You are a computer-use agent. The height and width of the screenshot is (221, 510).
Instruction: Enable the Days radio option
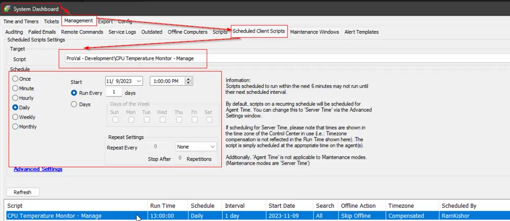(x=74, y=104)
